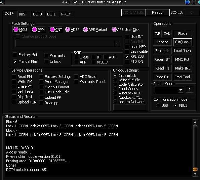Enable the Factory Set checkbox

15,55
